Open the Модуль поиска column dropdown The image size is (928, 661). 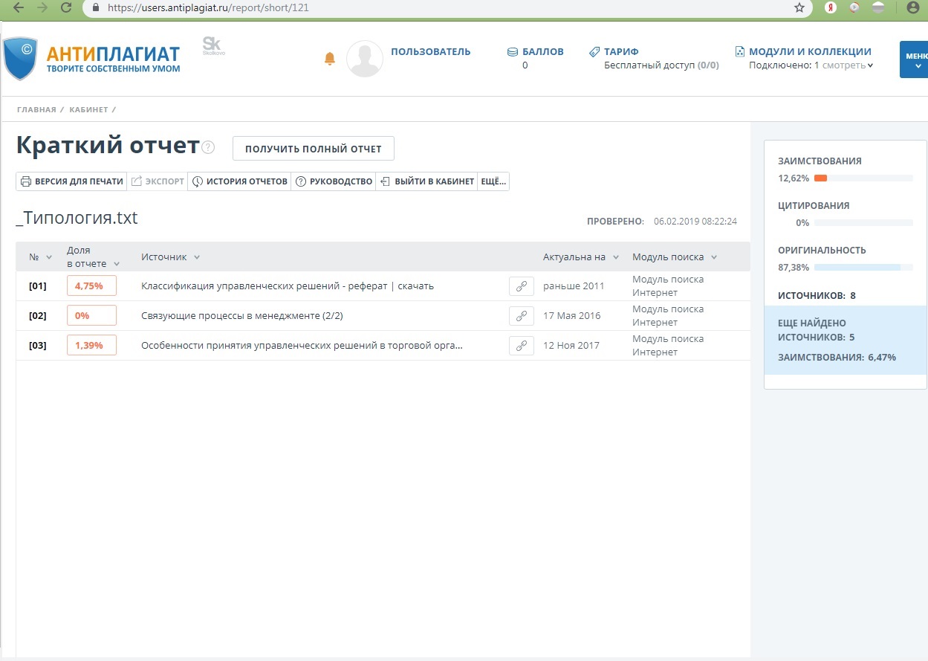(713, 257)
